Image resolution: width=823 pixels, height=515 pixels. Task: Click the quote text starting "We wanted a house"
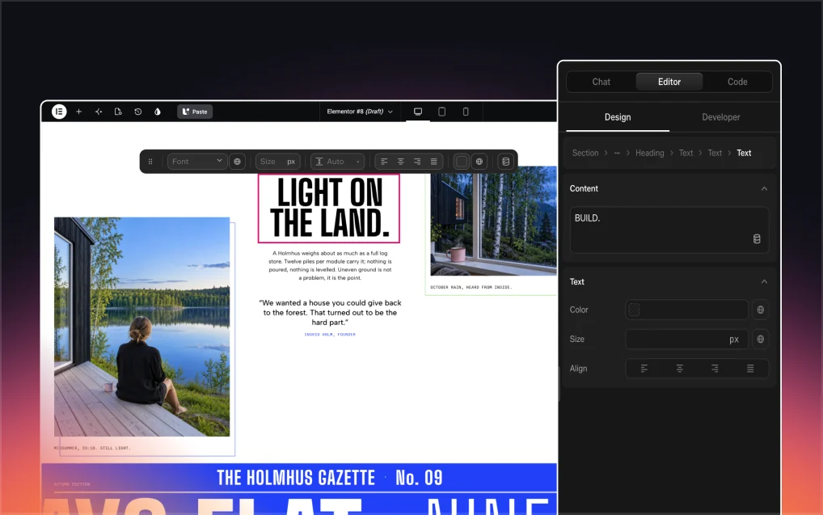[x=330, y=312]
